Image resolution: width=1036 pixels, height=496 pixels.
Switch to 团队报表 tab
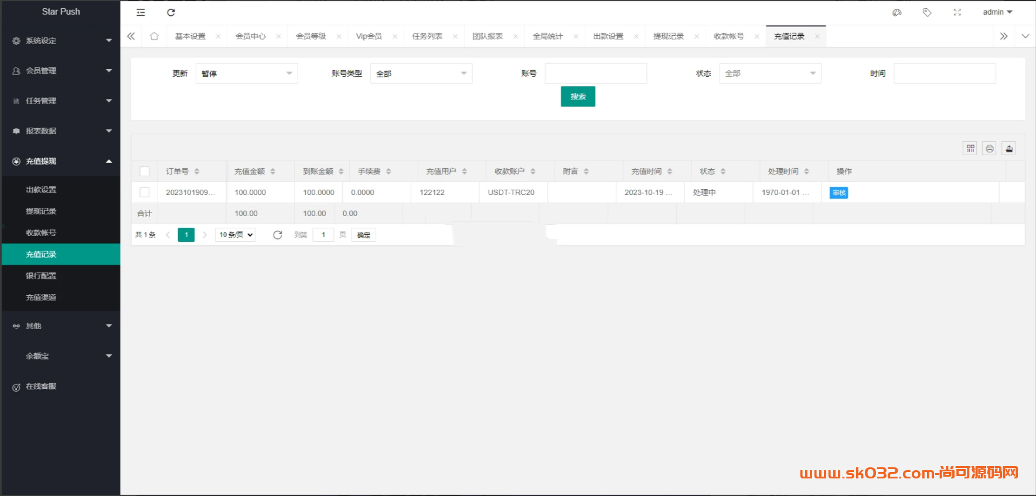coord(488,36)
